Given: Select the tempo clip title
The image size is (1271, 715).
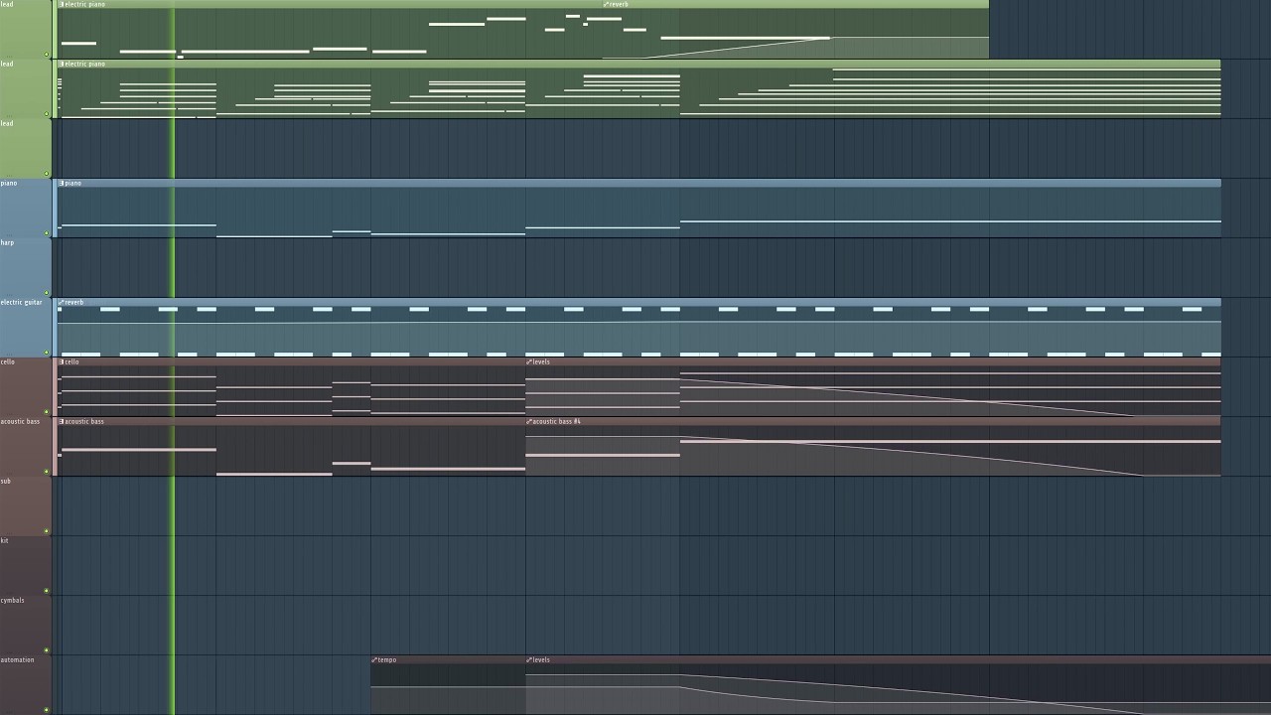Looking at the screenshot, I should 387,660.
